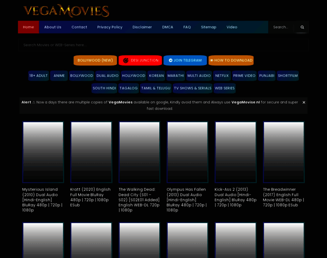Click the Kratt (2020) English title link
Viewport: 327px width, 258px height.
pos(90,197)
